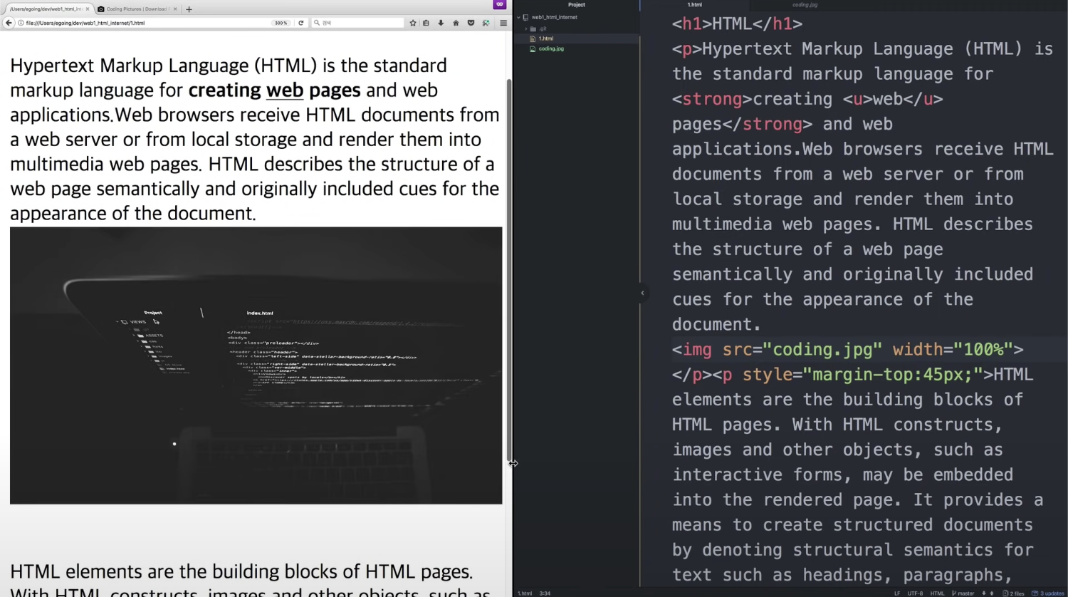Reload the page with the refresh icon
Image resolution: width=1068 pixels, height=597 pixels.
click(x=300, y=23)
